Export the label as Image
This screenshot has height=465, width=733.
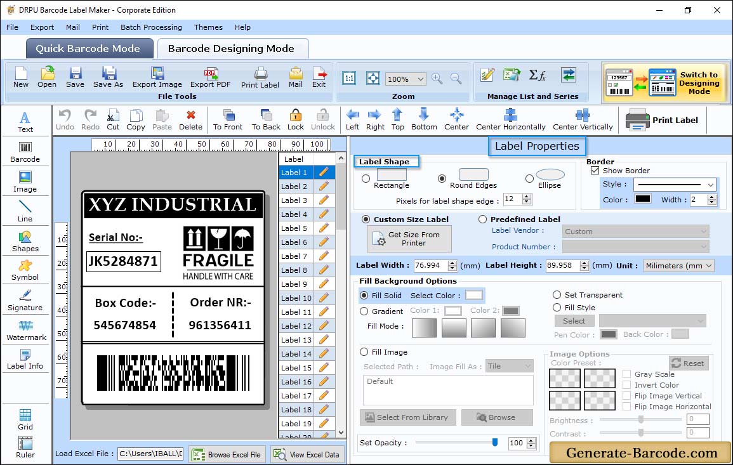coord(157,77)
